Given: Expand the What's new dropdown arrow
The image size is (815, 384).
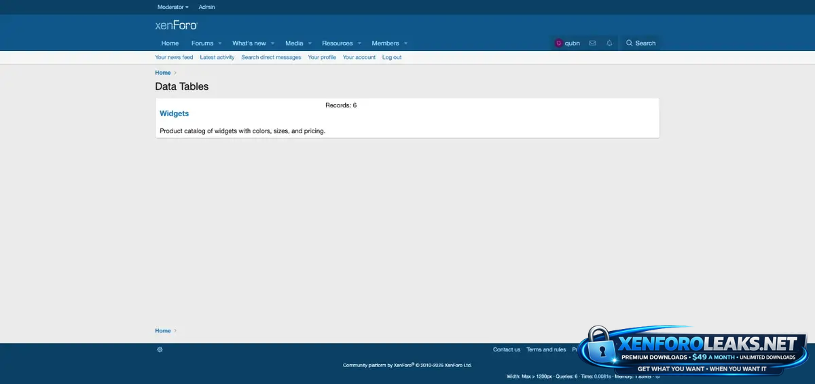Looking at the screenshot, I should pos(272,43).
